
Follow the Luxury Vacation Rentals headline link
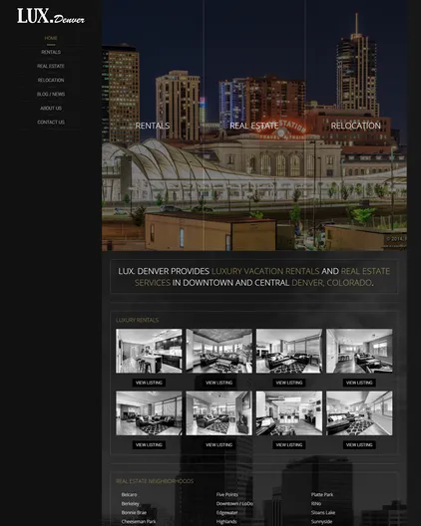265,271
